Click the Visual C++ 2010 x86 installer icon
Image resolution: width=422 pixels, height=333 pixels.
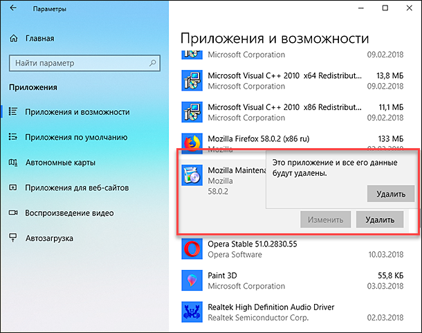(x=192, y=112)
